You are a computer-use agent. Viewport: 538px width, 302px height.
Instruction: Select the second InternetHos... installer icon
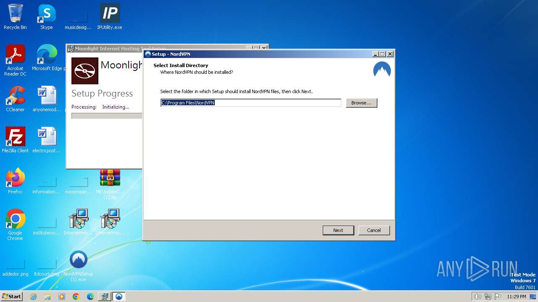110,222
